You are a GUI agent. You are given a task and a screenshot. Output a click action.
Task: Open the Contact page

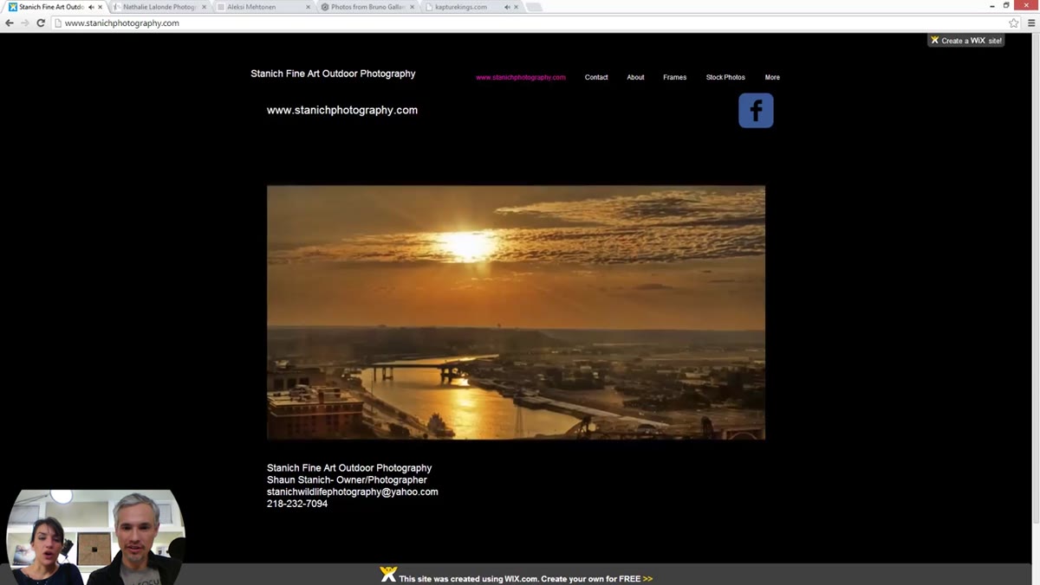[x=596, y=77]
